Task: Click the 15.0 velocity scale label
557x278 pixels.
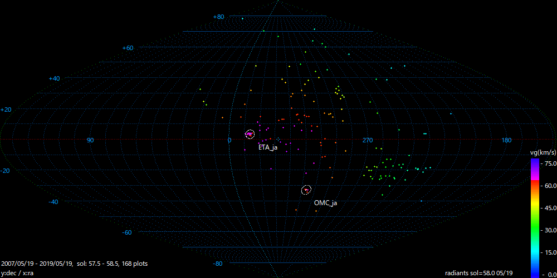Action: 549,252
